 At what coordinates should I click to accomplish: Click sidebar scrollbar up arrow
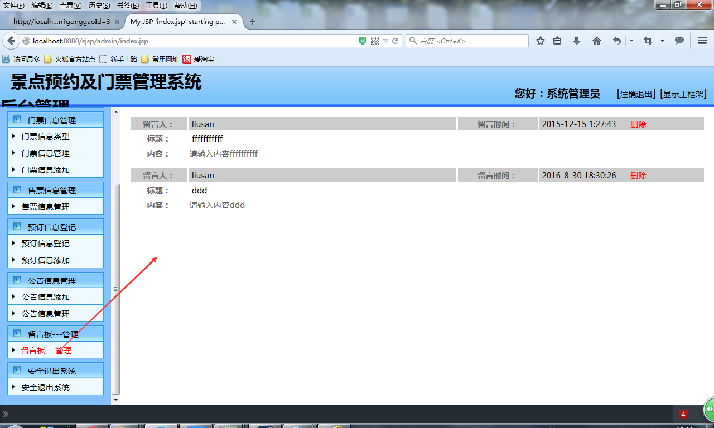pyautogui.click(x=116, y=112)
